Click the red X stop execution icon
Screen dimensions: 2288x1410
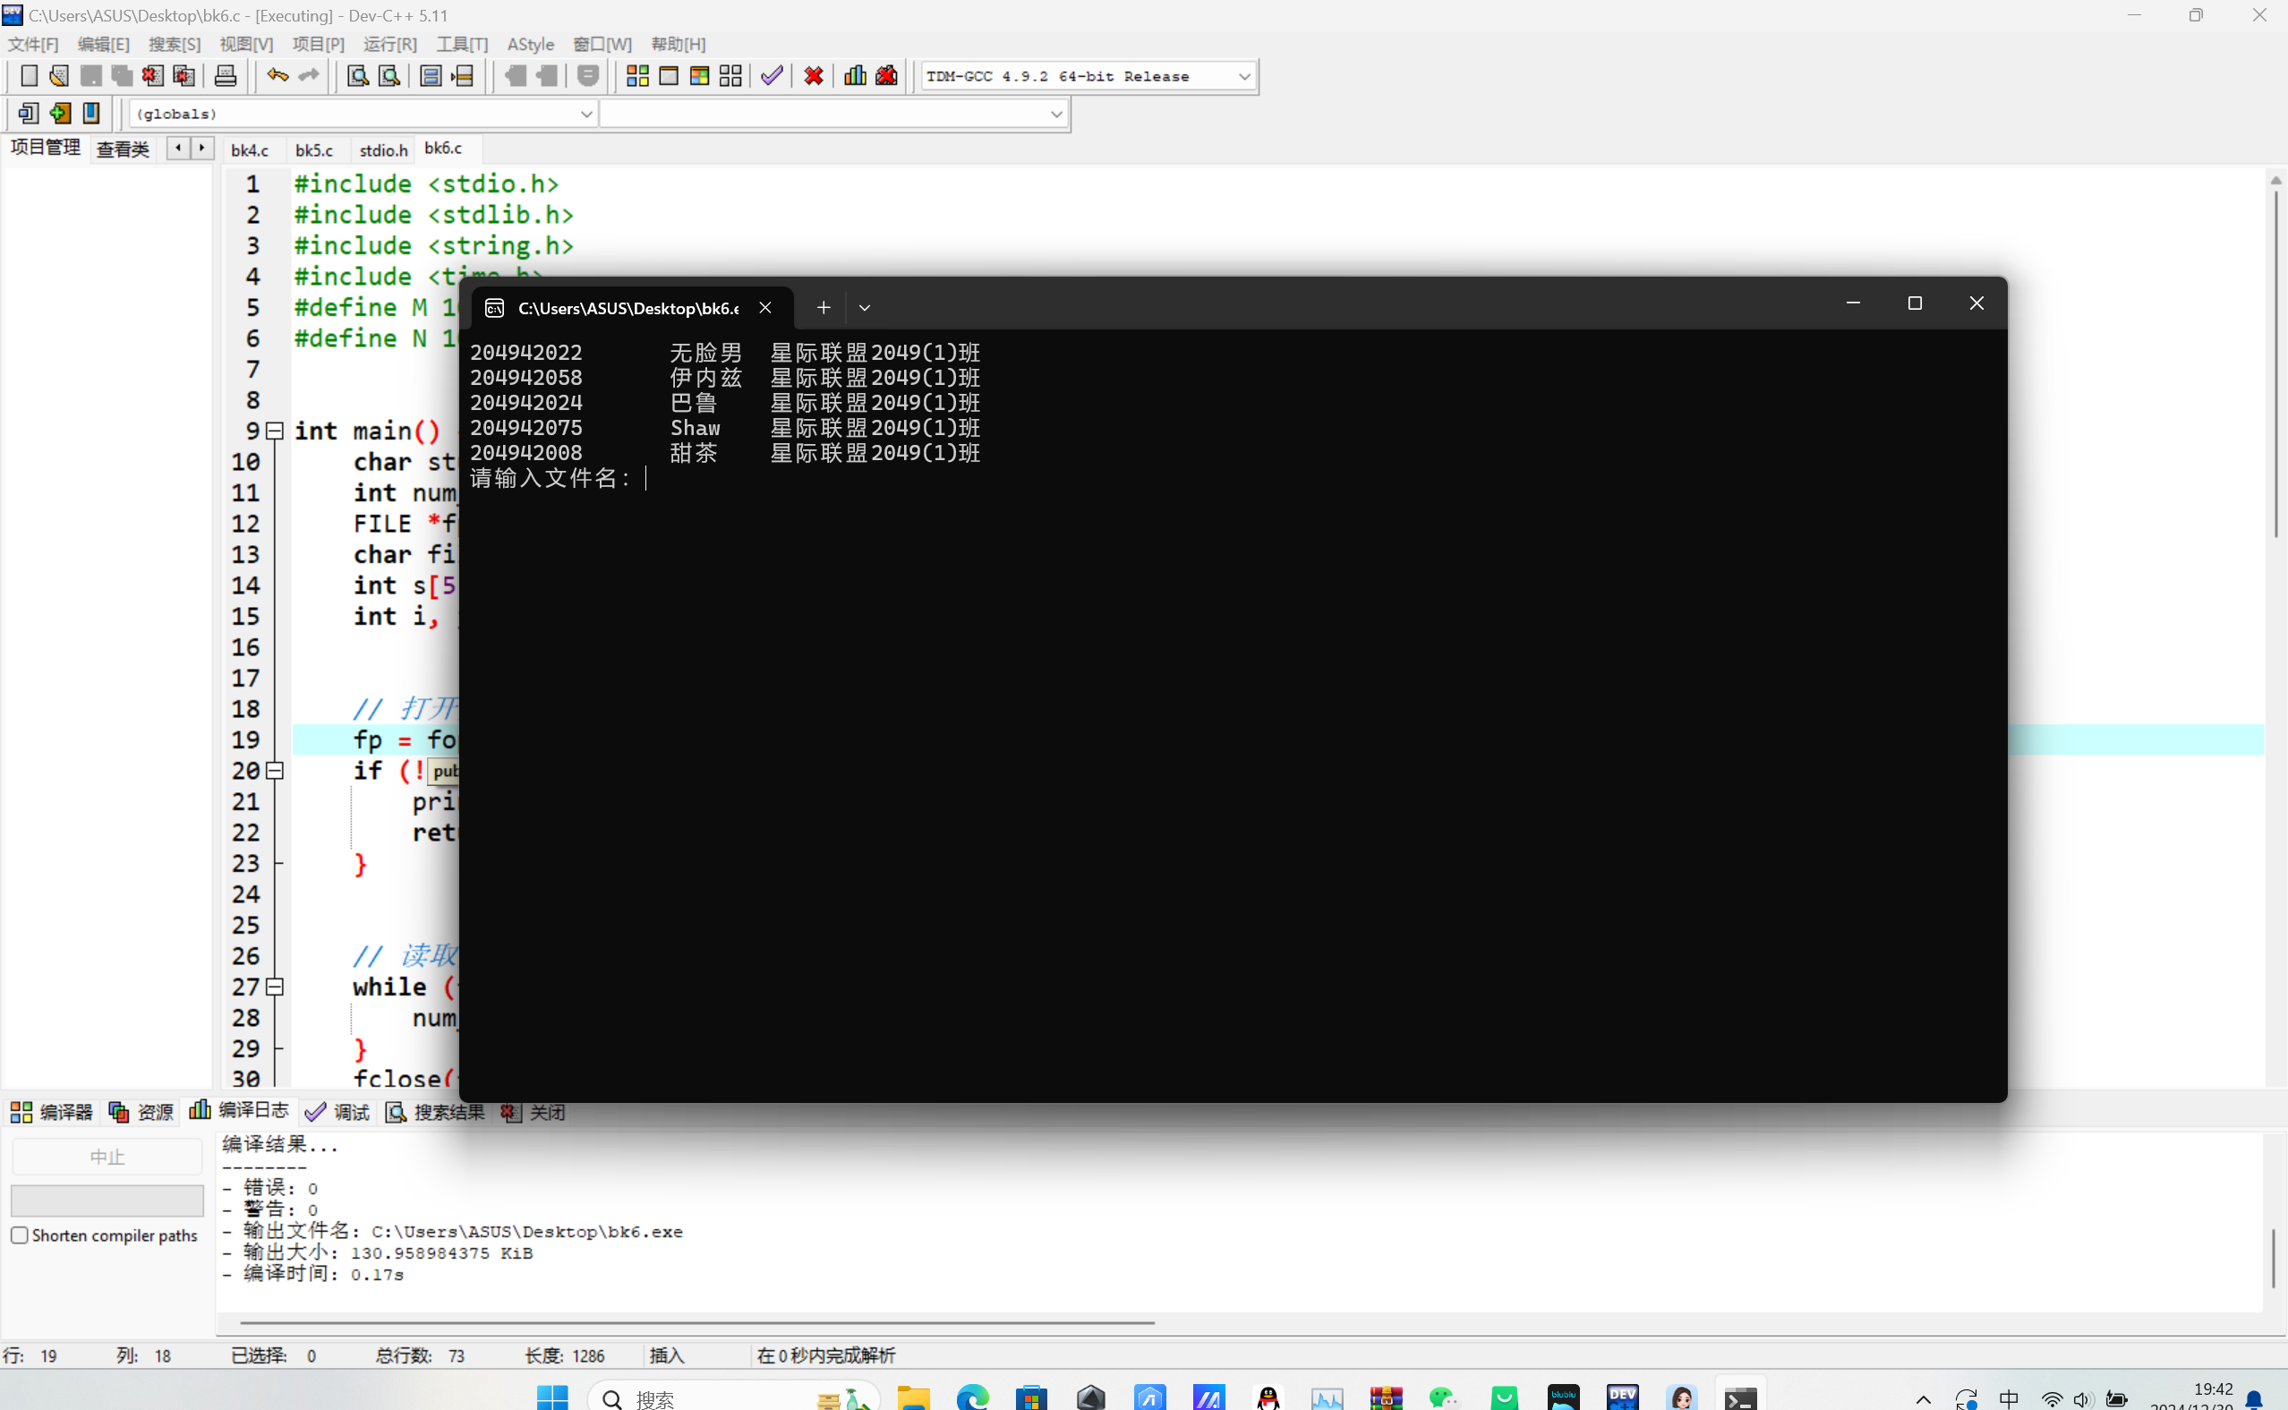[813, 76]
